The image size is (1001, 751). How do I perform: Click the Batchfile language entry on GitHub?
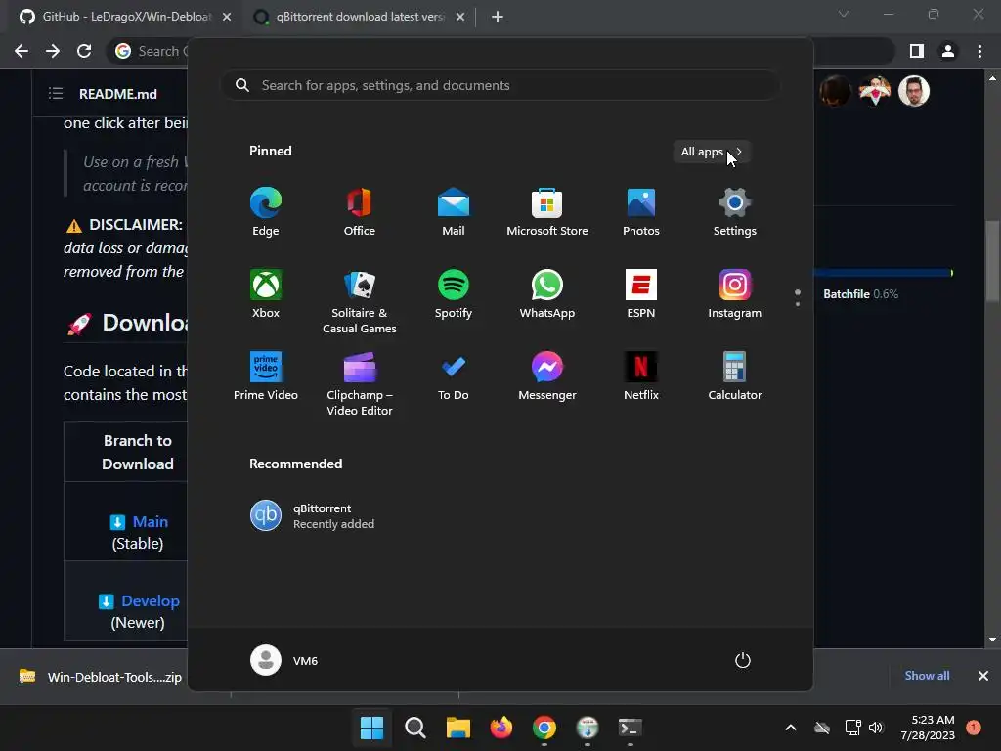coord(860,294)
